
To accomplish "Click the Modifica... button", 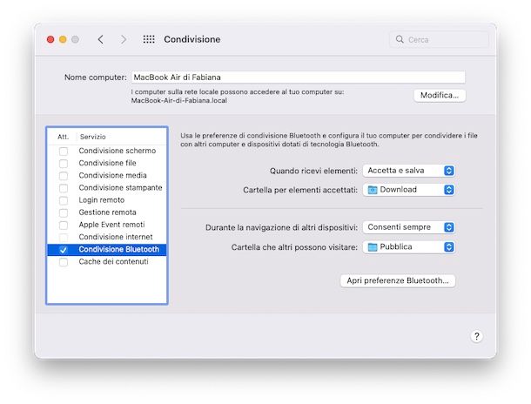I will coord(440,95).
